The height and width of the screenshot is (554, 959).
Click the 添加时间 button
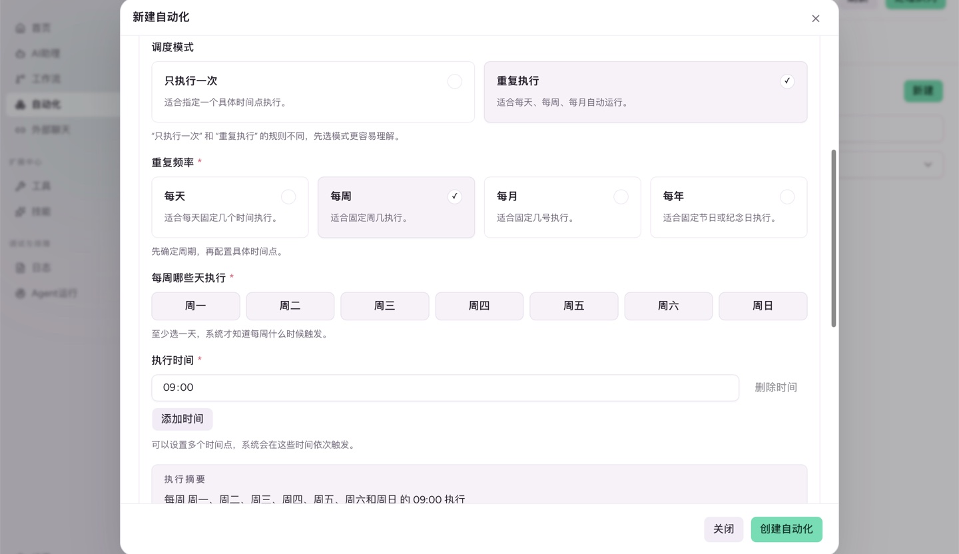point(182,419)
